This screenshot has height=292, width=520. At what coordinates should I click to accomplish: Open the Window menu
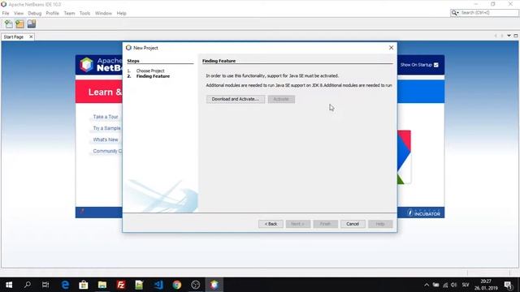[103, 13]
